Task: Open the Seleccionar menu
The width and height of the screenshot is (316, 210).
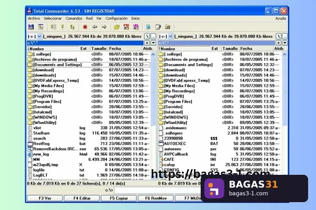Action: click(53, 18)
